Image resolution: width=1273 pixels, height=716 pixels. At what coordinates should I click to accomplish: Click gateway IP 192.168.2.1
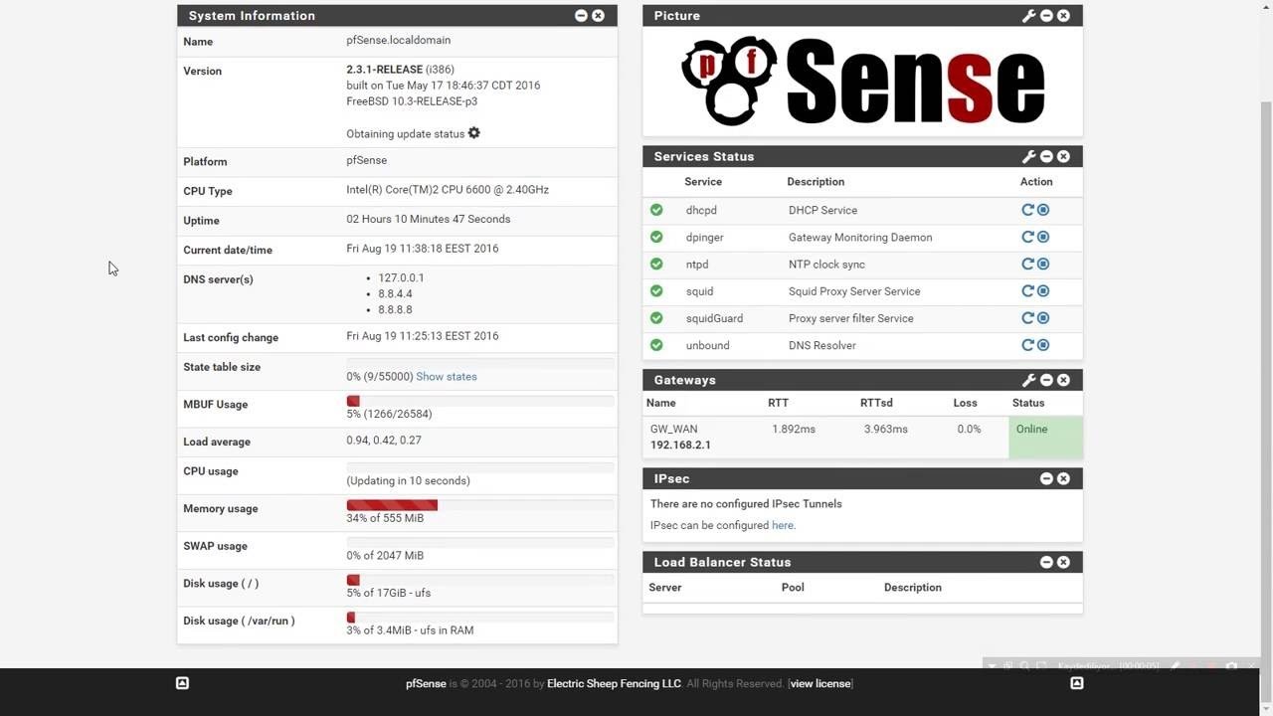(x=680, y=446)
